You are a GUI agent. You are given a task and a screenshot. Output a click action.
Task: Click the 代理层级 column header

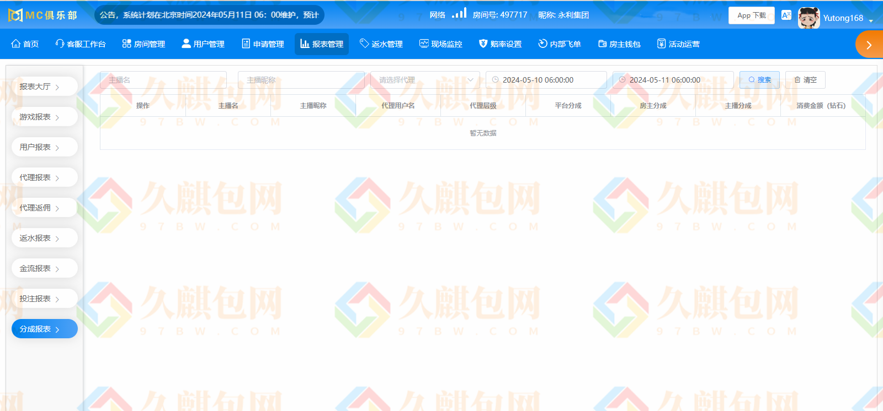(x=483, y=106)
